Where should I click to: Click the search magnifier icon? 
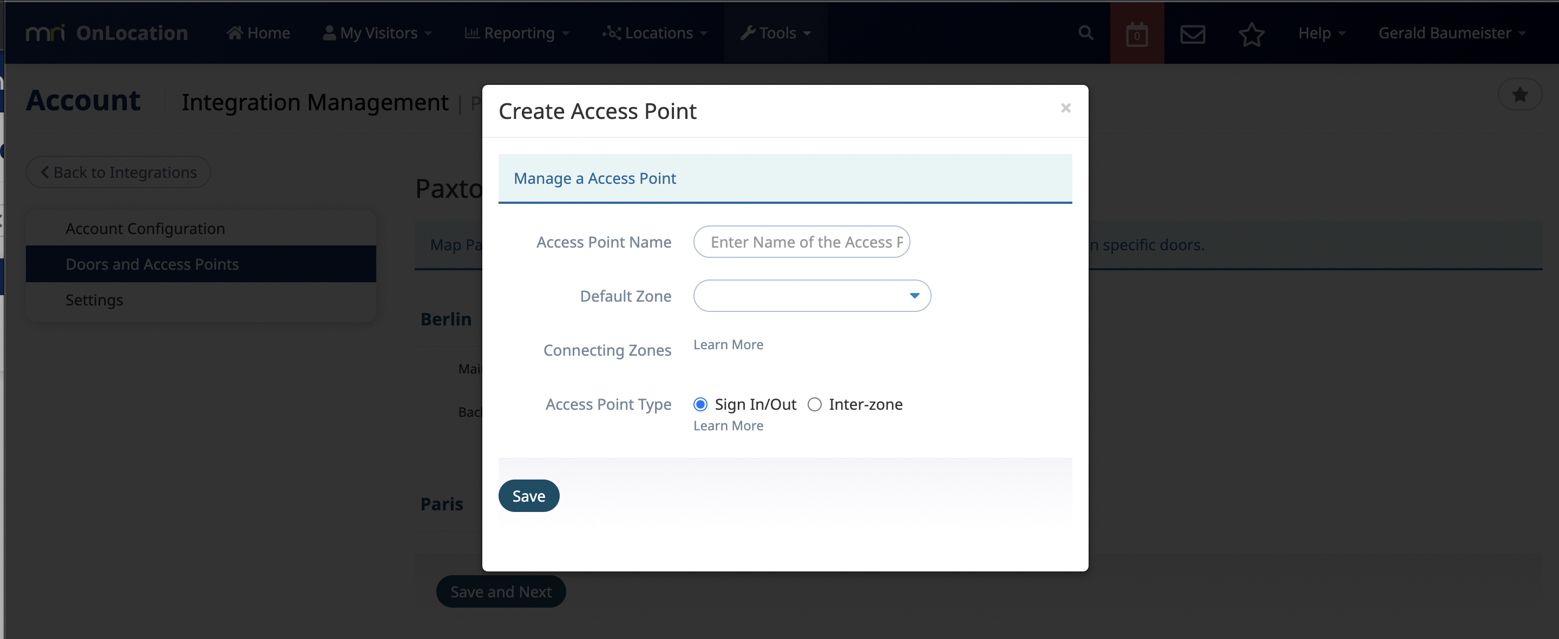tap(1086, 32)
